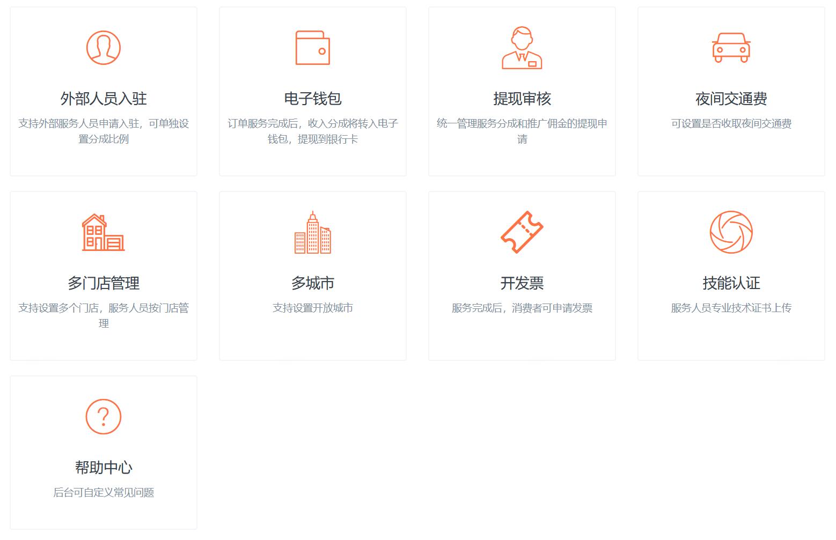
Task: Click the 技能认证 title text
Action: (731, 283)
